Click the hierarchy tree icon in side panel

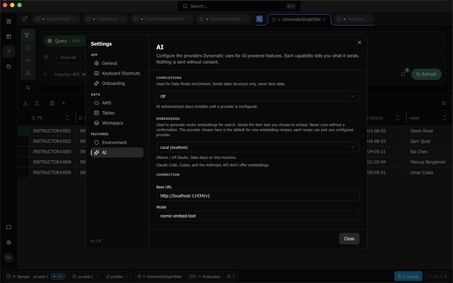(28, 73)
